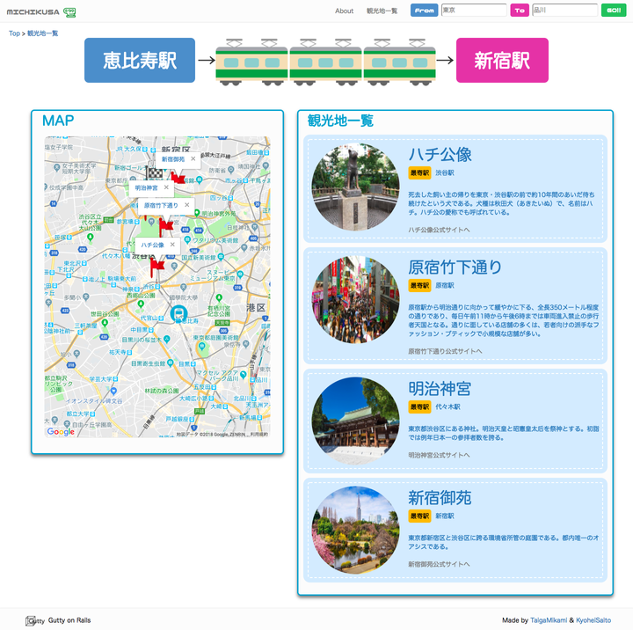
Task: Click the 最寄駅 badge beside 渋谷駅
Action: pos(419,172)
